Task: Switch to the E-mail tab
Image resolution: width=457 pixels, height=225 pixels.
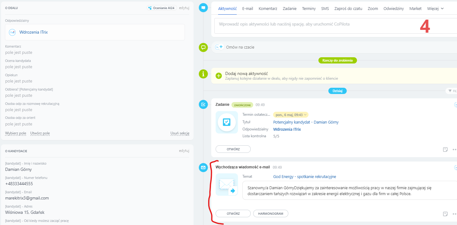Action: pyautogui.click(x=248, y=9)
